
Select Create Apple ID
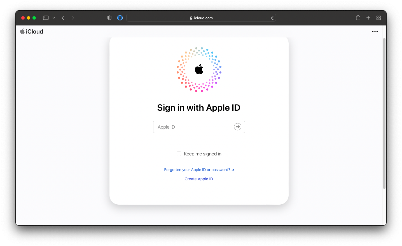tap(199, 179)
